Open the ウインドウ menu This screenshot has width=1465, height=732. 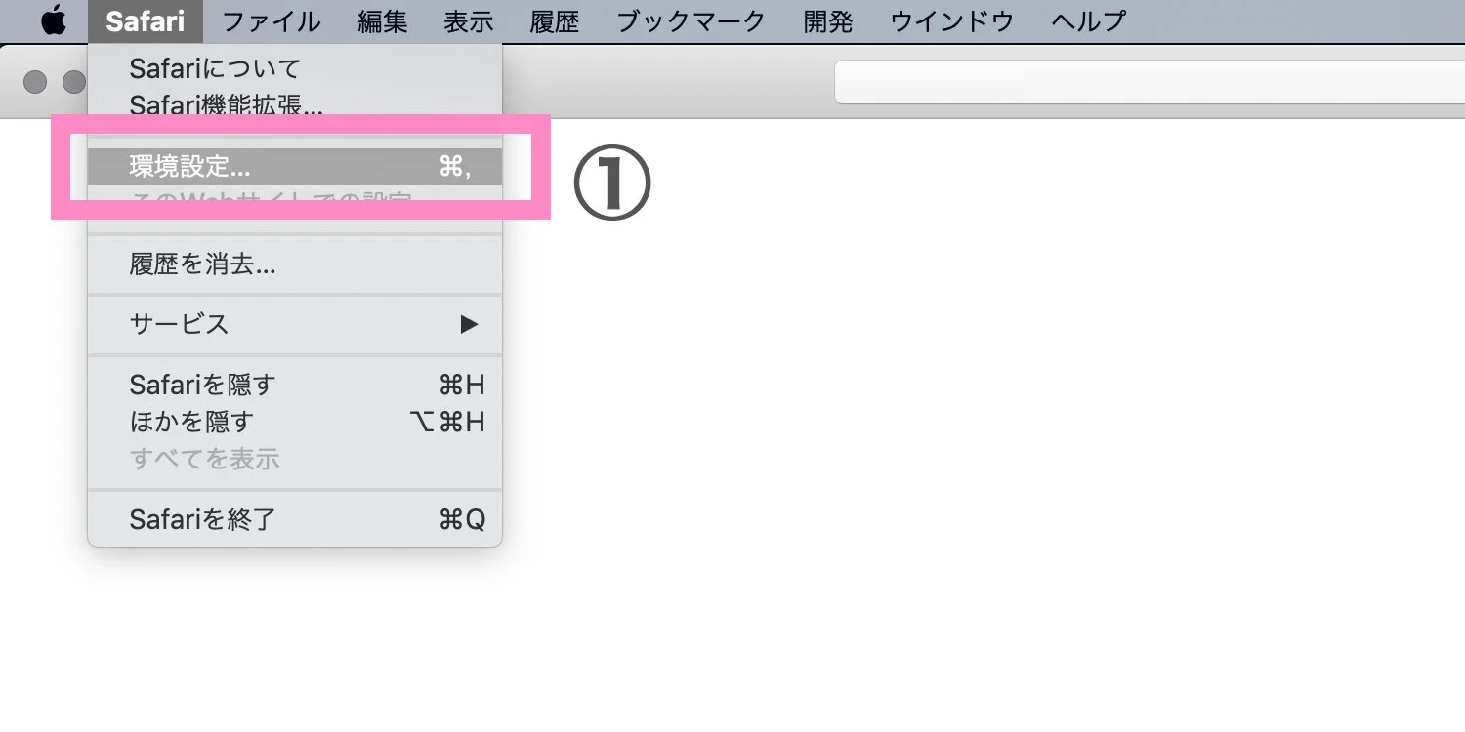pyautogui.click(x=952, y=20)
